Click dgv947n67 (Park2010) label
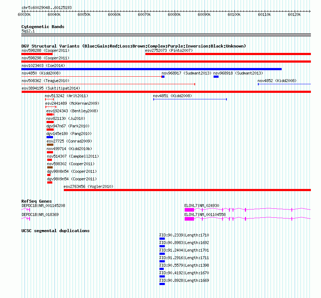 (68, 126)
